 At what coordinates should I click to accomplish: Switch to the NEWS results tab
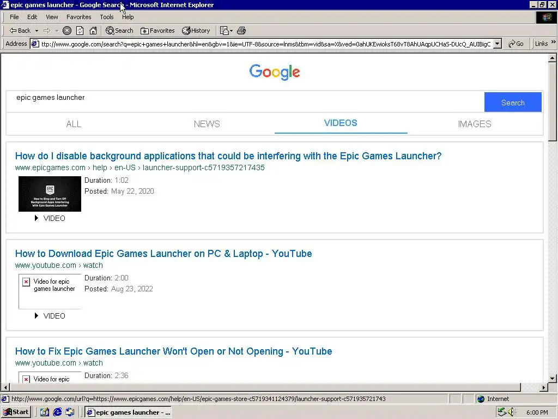207,124
